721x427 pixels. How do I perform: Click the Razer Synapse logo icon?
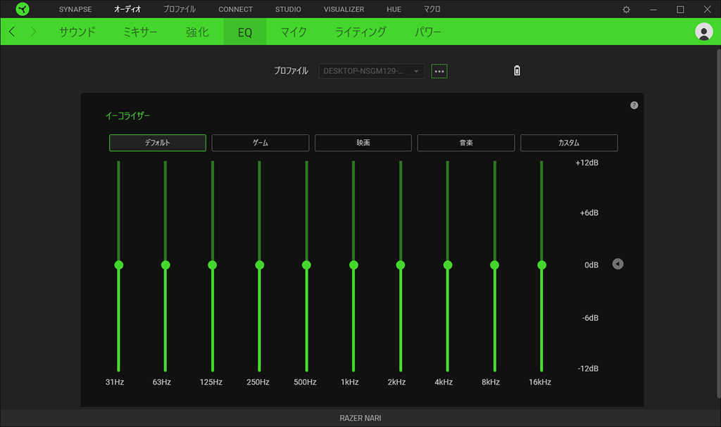(x=23, y=9)
